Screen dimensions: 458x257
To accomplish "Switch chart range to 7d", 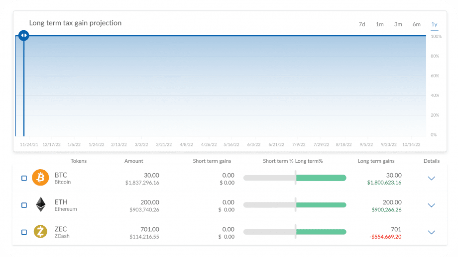I will pos(362,24).
